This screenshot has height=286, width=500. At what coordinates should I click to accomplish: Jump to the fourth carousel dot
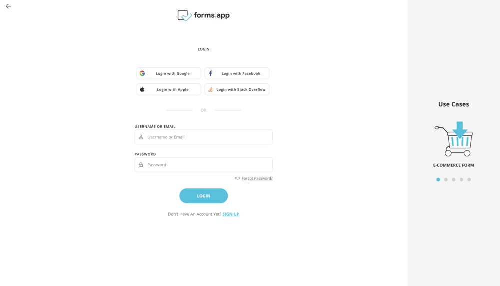point(461,180)
